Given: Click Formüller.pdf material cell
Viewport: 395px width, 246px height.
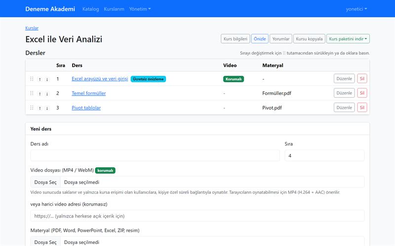Looking at the screenshot, I should point(276,93).
